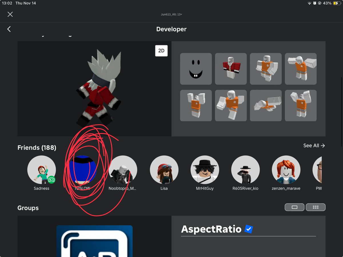
Task: Tap the AspectRatio verified badge
Action: 249,229
